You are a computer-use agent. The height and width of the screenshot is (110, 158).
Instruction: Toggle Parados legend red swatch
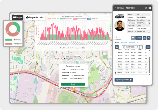pyautogui.click(x=9, y=44)
